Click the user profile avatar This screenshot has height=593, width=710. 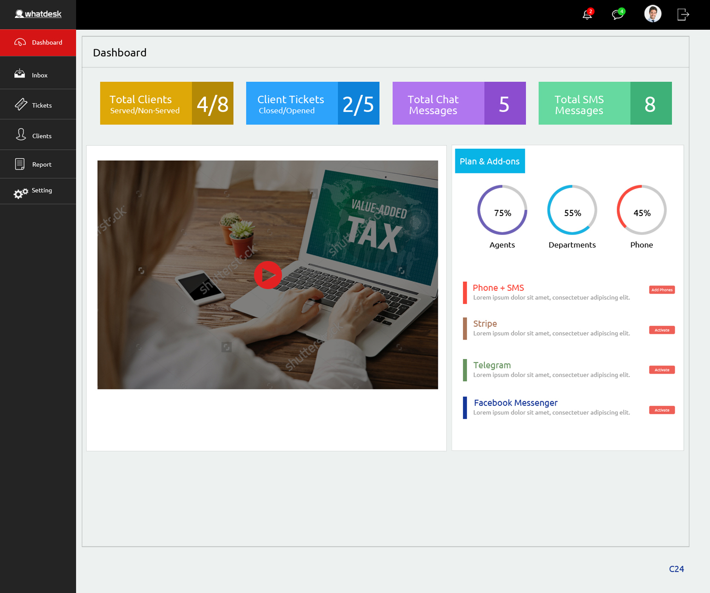[652, 14]
